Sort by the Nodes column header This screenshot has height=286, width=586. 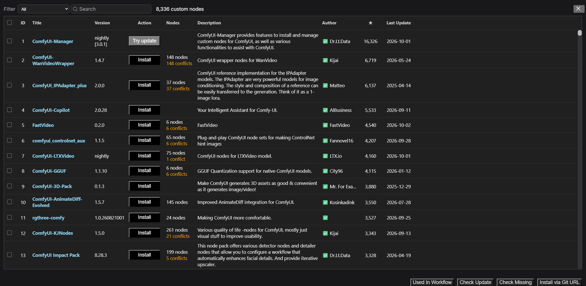coord(173,23)
